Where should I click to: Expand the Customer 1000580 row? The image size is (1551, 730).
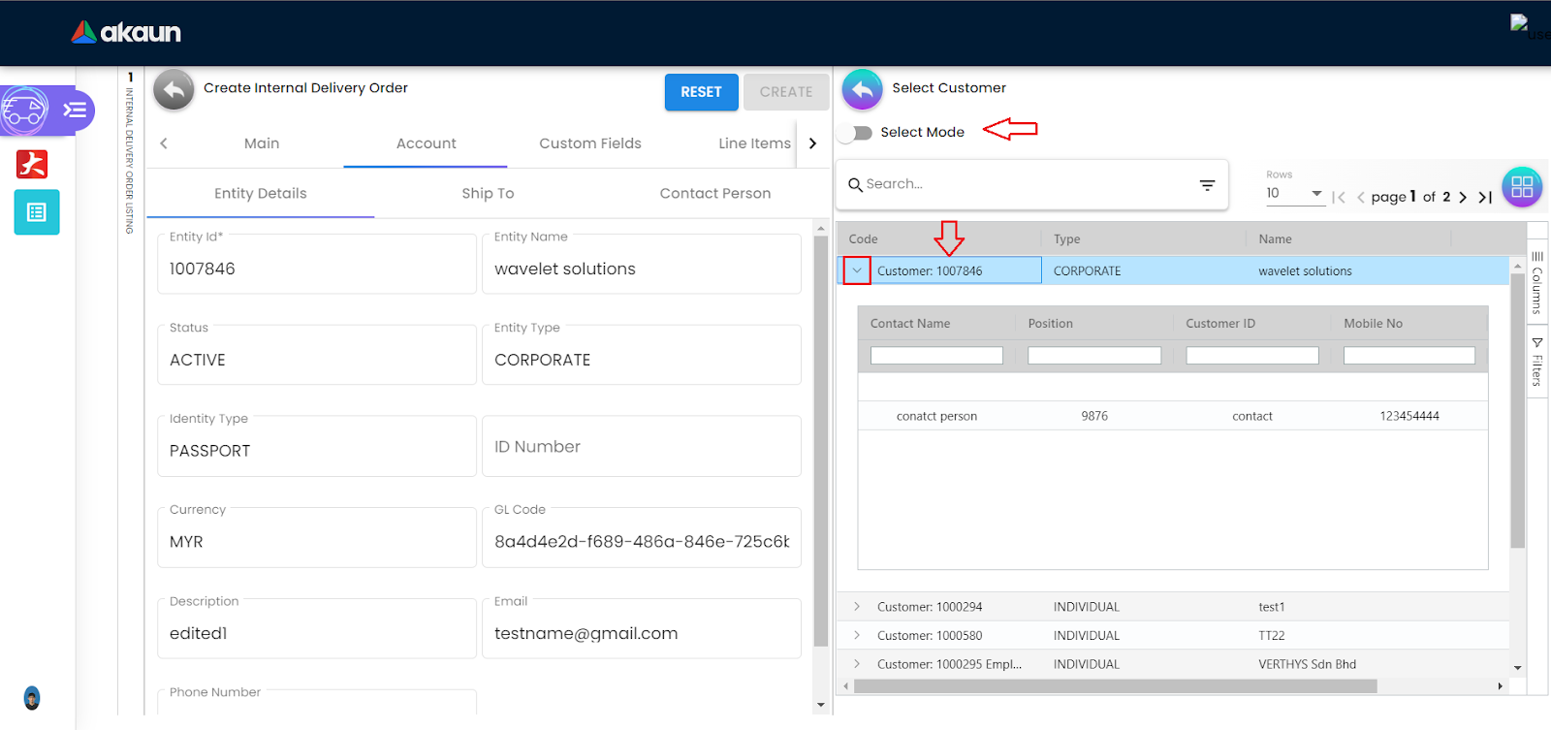[857, 636]
